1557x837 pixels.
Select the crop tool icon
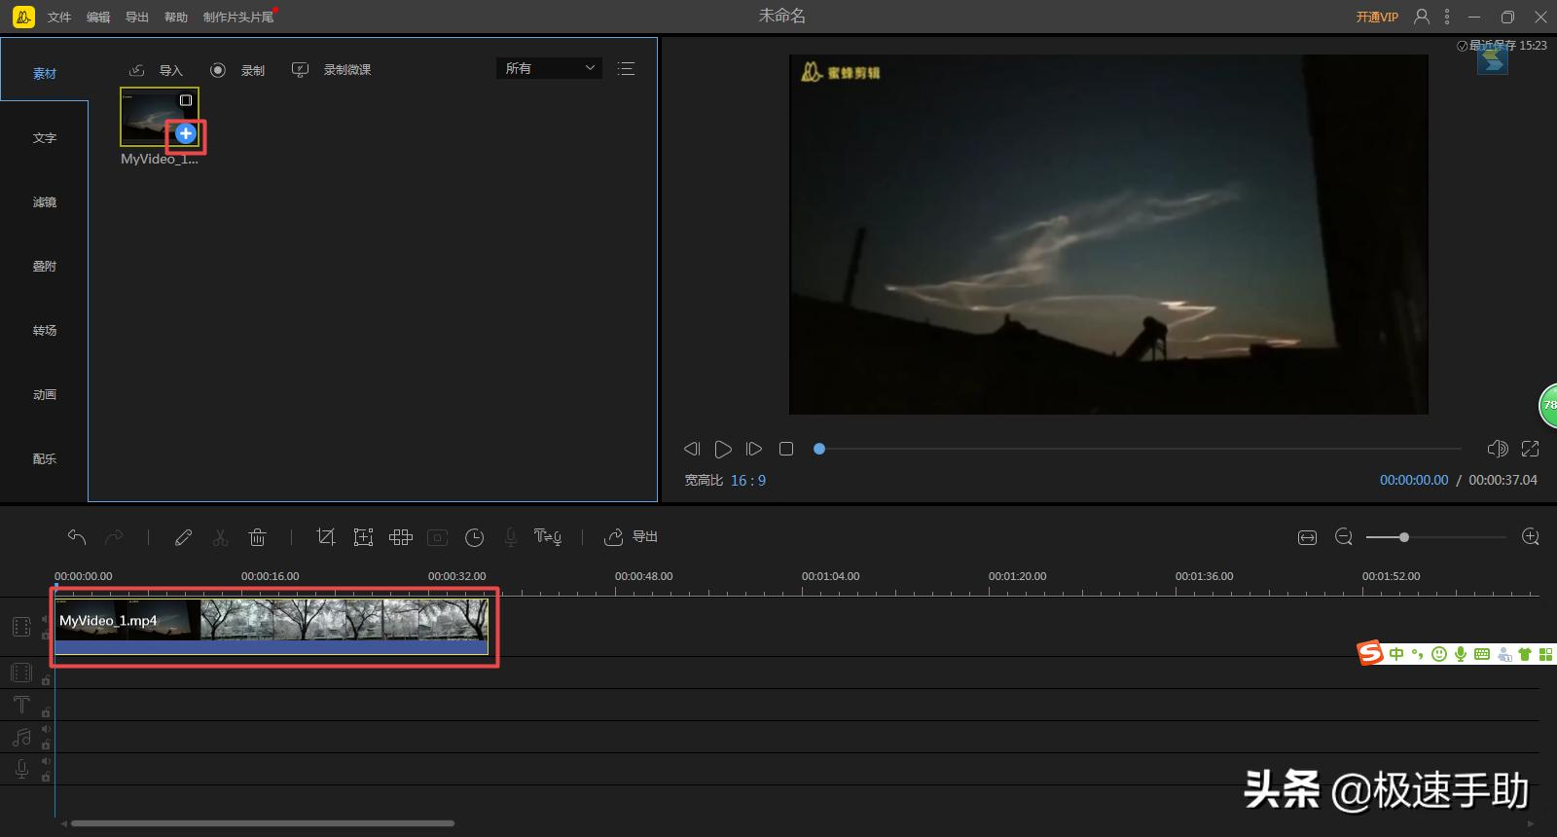[x=326, y=537]
